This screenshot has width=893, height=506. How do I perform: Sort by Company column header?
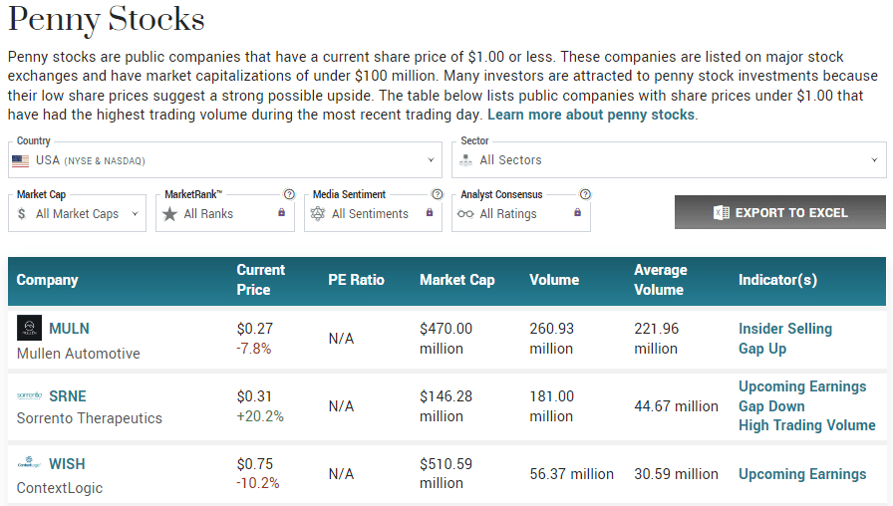[47, 280]
